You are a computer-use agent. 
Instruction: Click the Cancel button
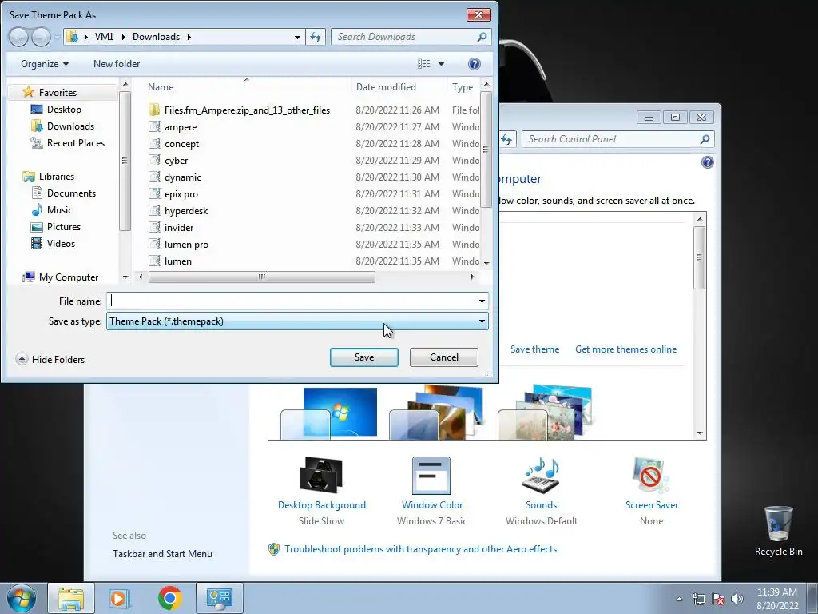[x=444, y=357]
